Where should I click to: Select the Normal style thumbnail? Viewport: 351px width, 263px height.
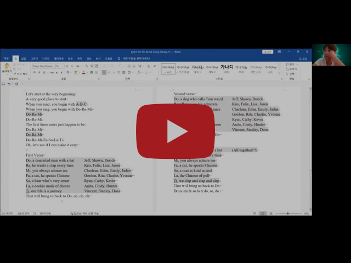(x=168, y=69)
